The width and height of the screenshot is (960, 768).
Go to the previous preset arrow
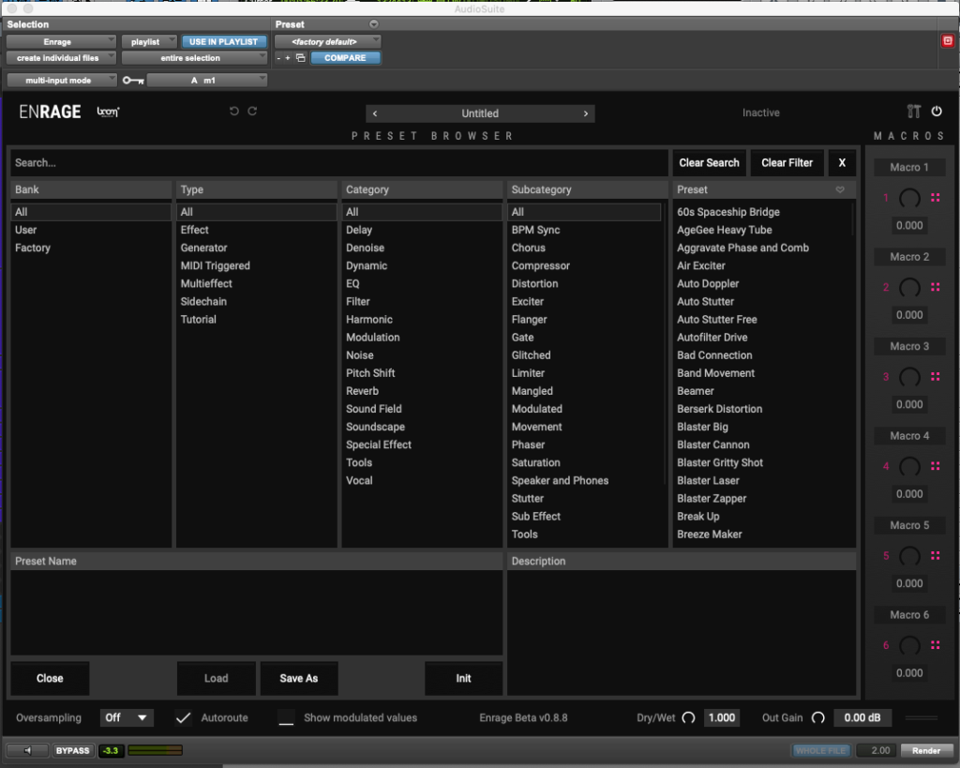375,113
